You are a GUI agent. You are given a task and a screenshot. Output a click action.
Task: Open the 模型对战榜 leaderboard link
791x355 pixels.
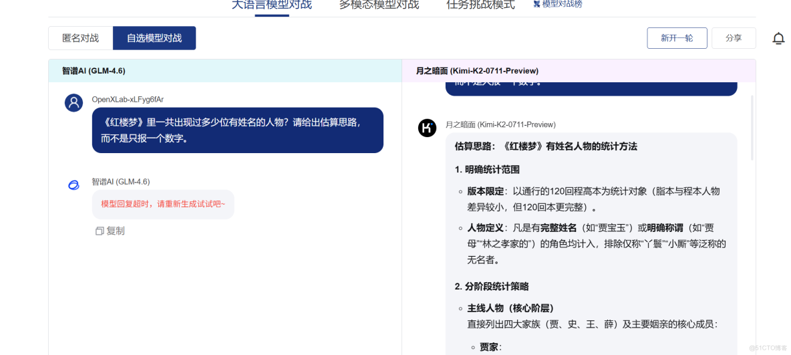tap(557, 4)
